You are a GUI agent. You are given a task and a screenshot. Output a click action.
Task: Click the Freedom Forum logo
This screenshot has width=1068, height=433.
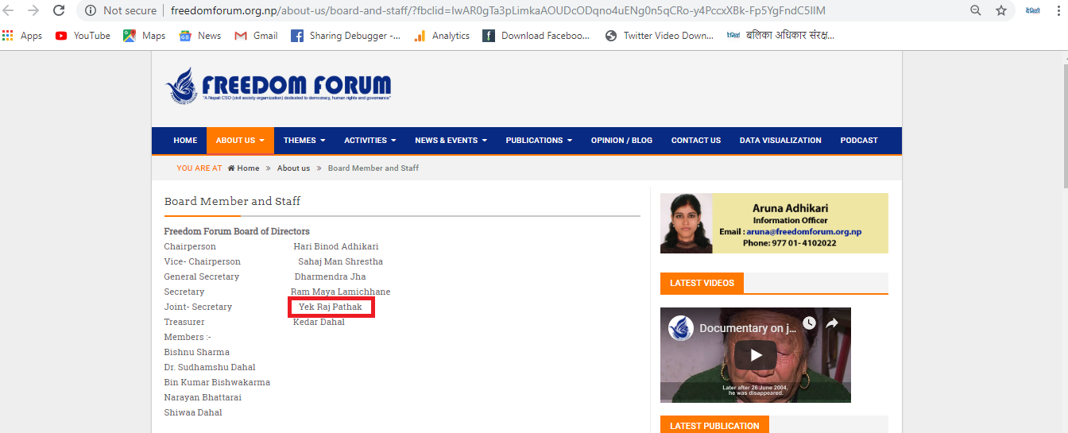click(x=278, y=86)
